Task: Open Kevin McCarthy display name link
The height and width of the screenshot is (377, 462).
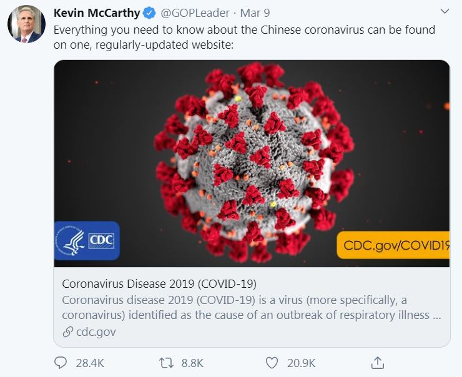Action: point(97,13)
